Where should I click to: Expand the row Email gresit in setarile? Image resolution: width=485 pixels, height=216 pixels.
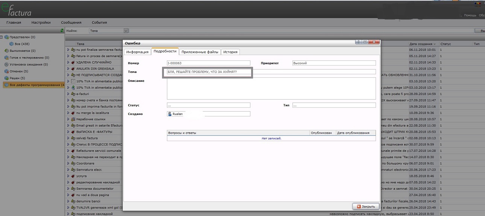(x=68, y=125)
